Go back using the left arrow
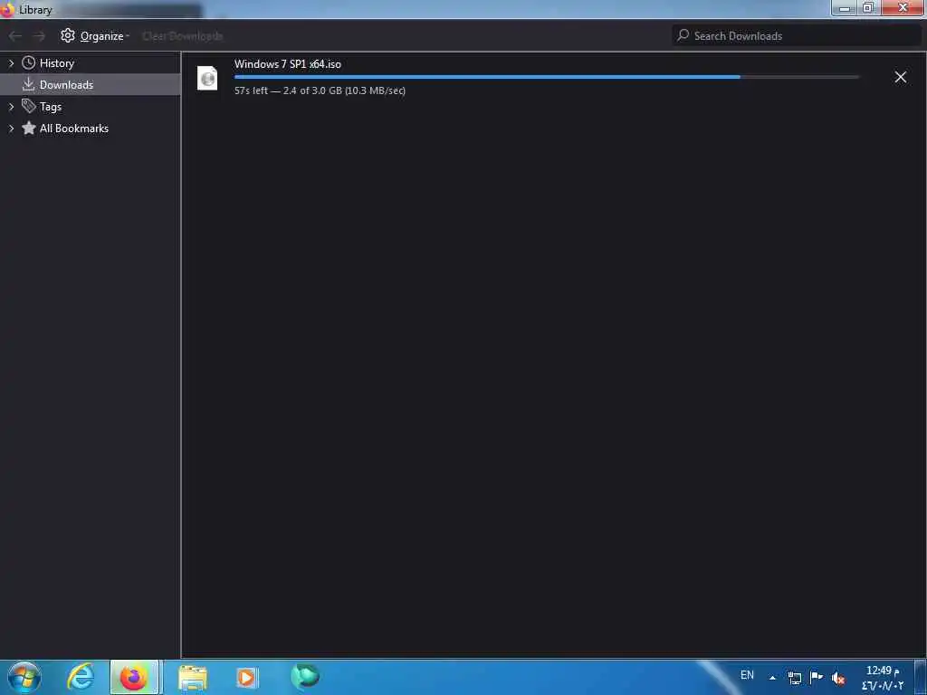 pos(15,36)
